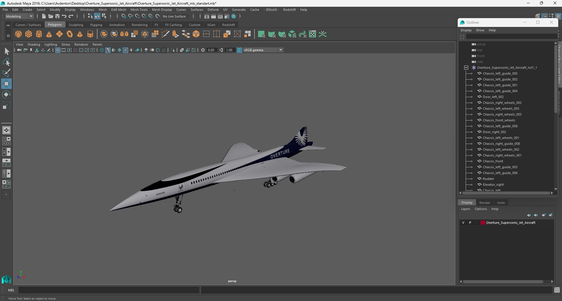The height and width of the screenshot is (301, 562).
Task: Switch to the Sculpting shelf tab
Action: [x=76, y=25]
